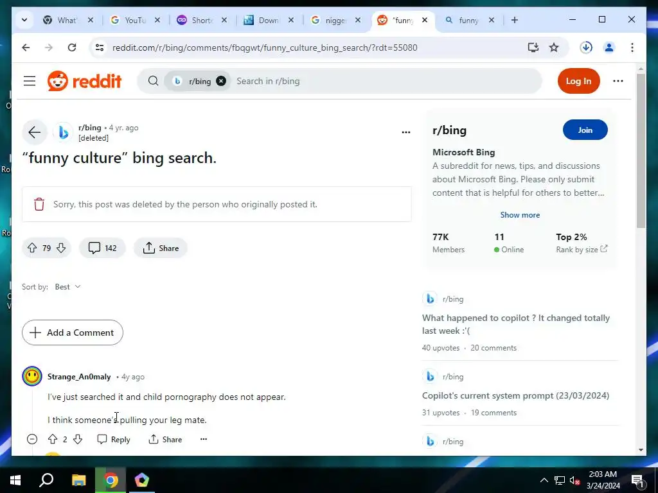Open more options on Strange_An0maly's comment
The width and height of the screenshot is (658, 493).
pyautogui.click(x=204, y=439)
